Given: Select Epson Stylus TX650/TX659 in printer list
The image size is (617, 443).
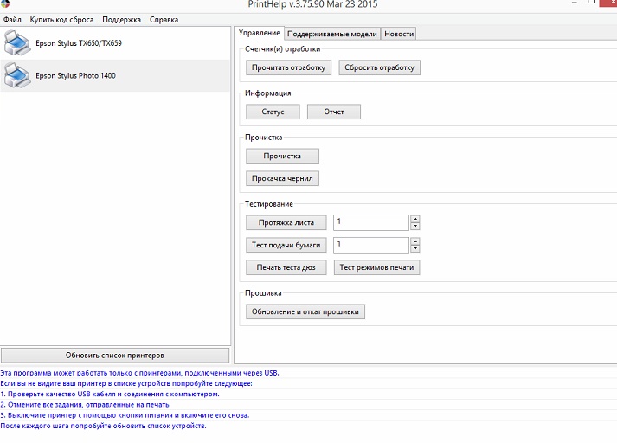Looking at the screenshot, I should tap(115, 43).
